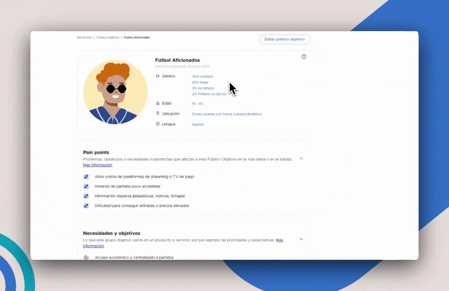Open the help question mark icon
The height and width of the screenshot is (291, 449).
(304, 57)
